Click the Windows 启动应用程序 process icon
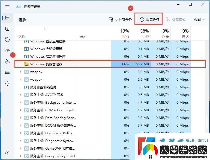The height and width of the screenshot is (160, 210). tap(26, 57)
